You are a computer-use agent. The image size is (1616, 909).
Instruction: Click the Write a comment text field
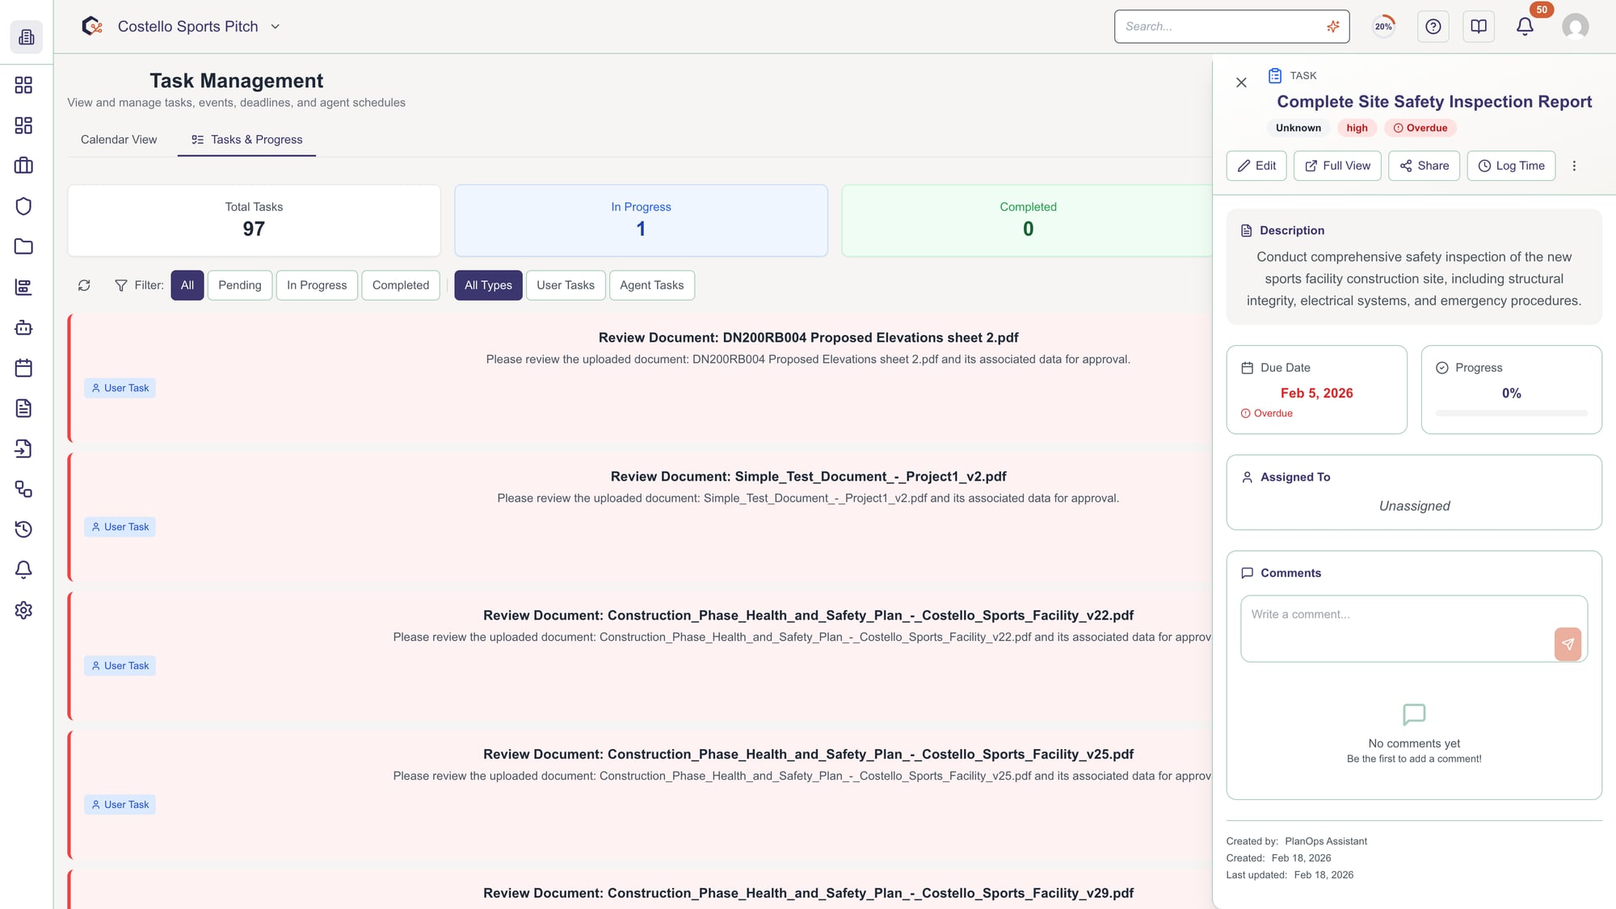coord(1394,628)
